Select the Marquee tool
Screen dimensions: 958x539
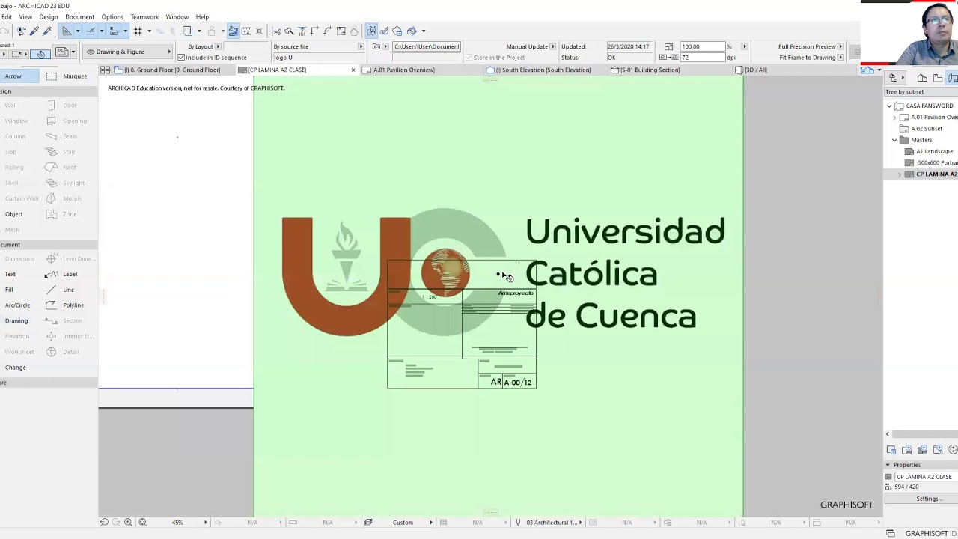tap(67, 76)
